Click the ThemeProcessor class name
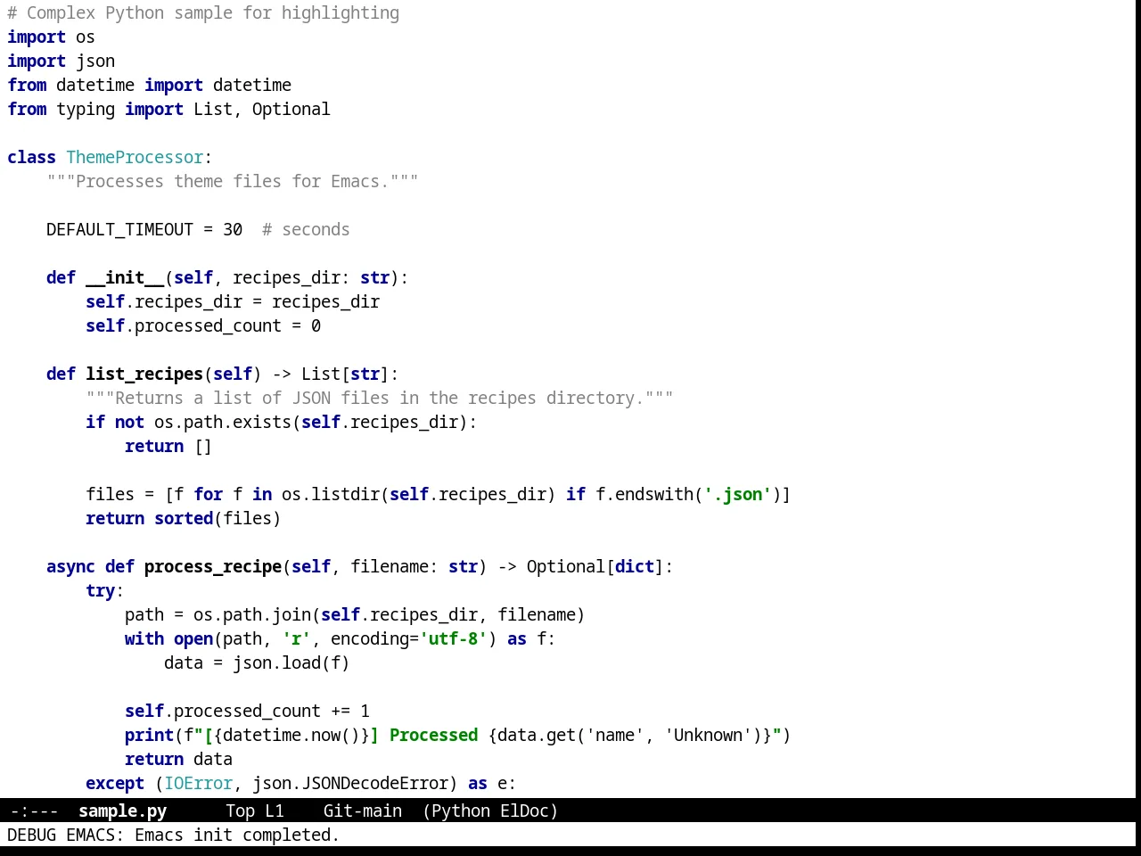The image size is (1141, 856). coord(135,157)
